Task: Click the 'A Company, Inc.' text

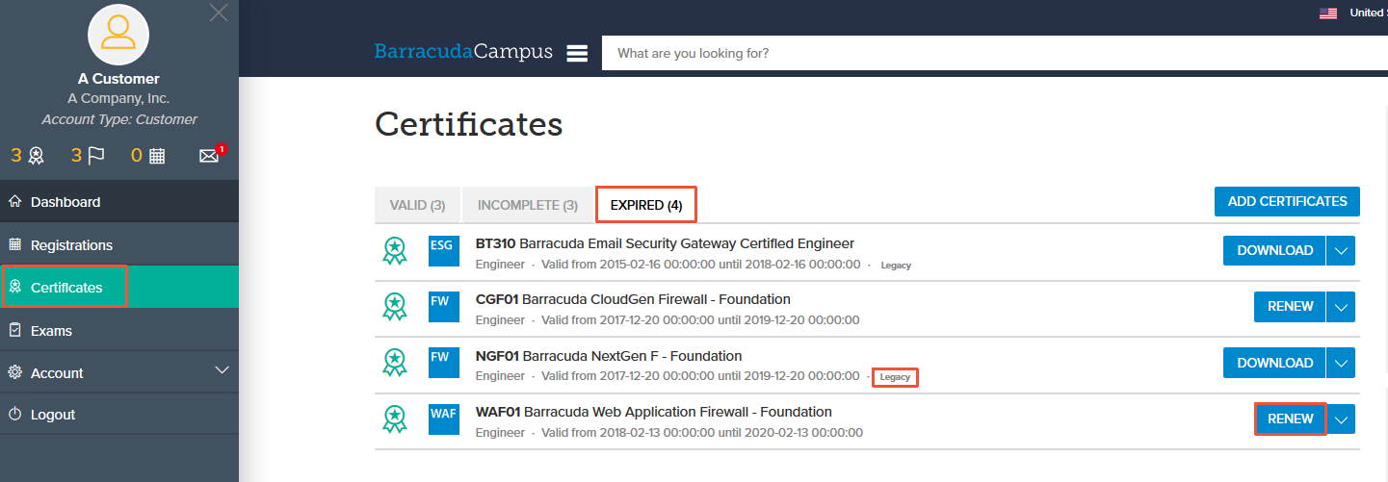Action: (x=118, y=99)
